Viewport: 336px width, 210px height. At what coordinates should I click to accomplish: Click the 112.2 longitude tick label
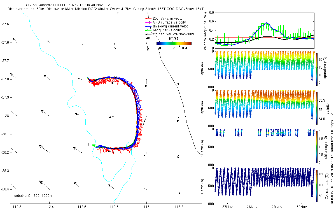[x=17, y=207]
